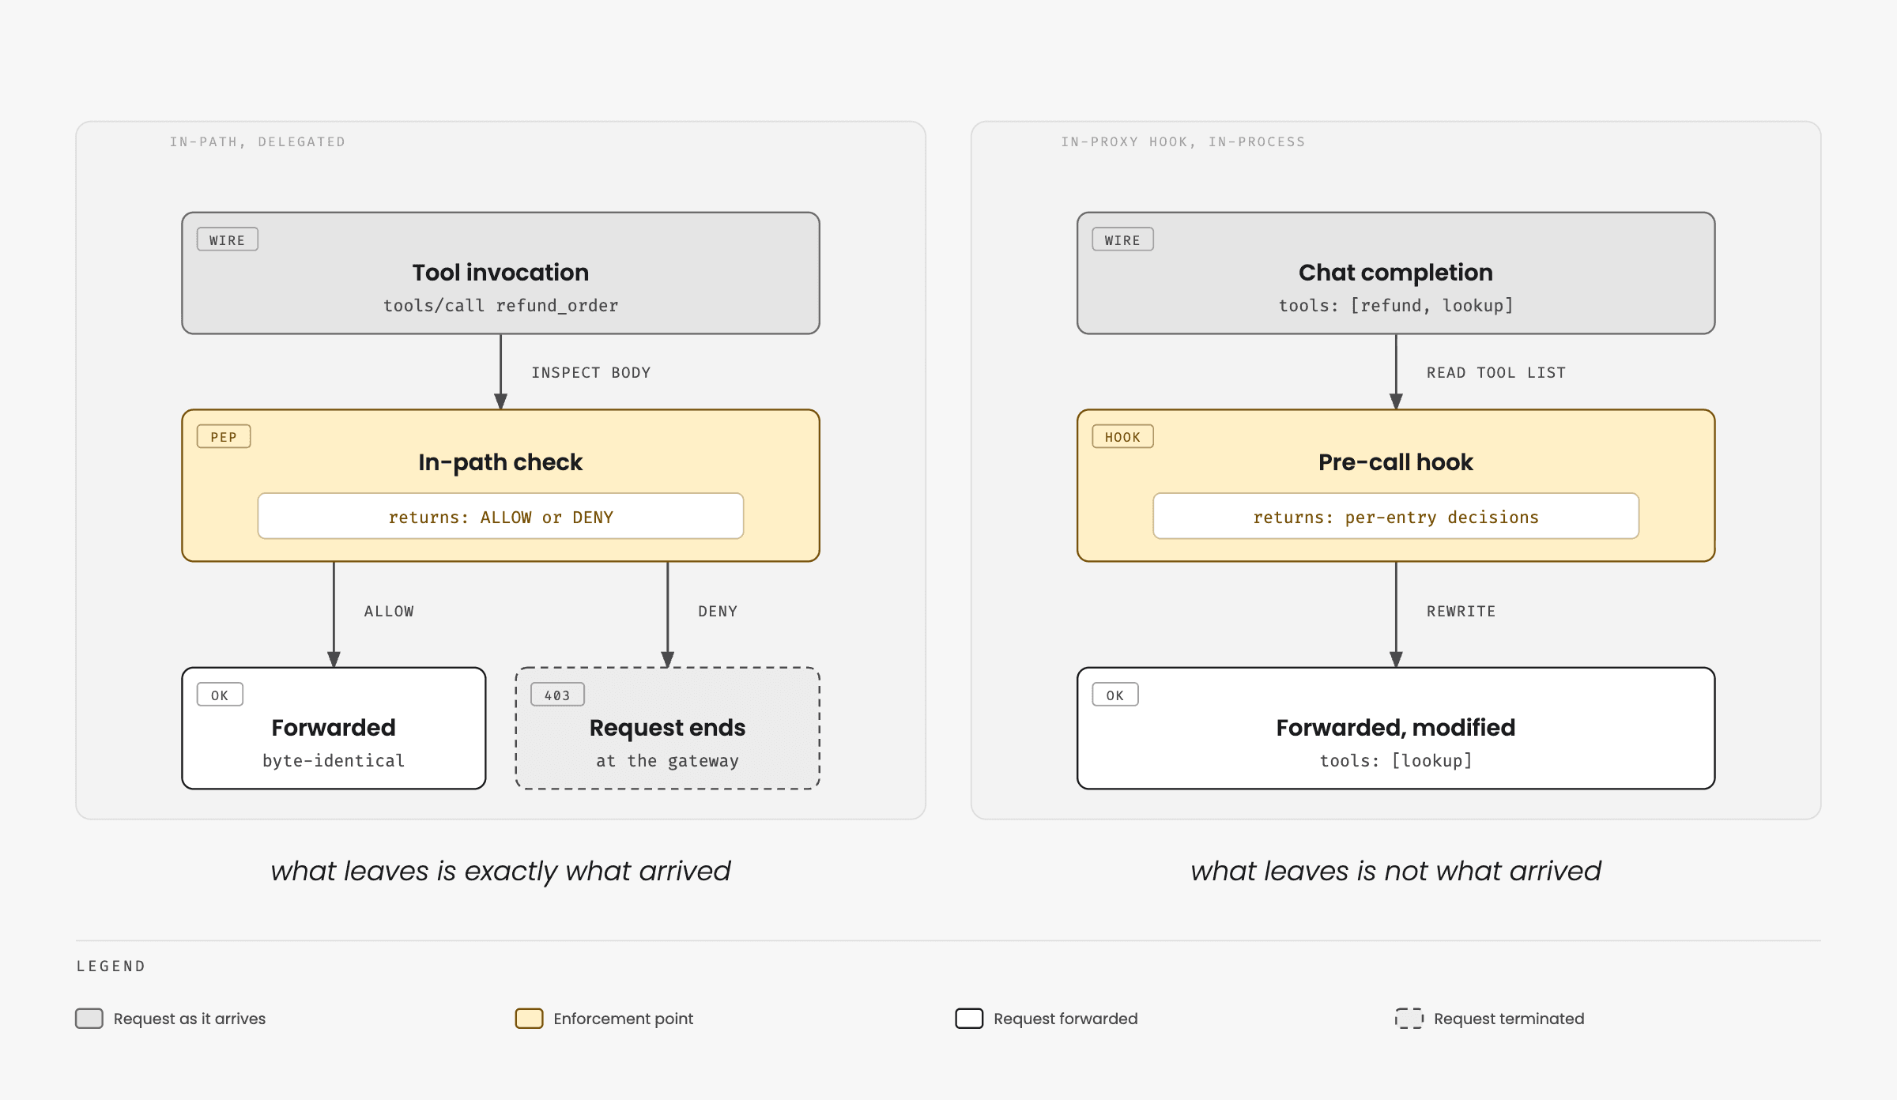Select the Tool invocation box
The width and height of the screenshot is (1897, 1100).
500,273
